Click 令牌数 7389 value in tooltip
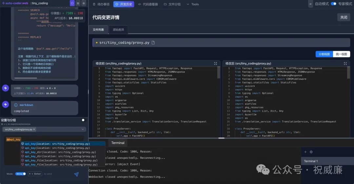The height and width of the screenshot is (184, 354). pos(69,13)
